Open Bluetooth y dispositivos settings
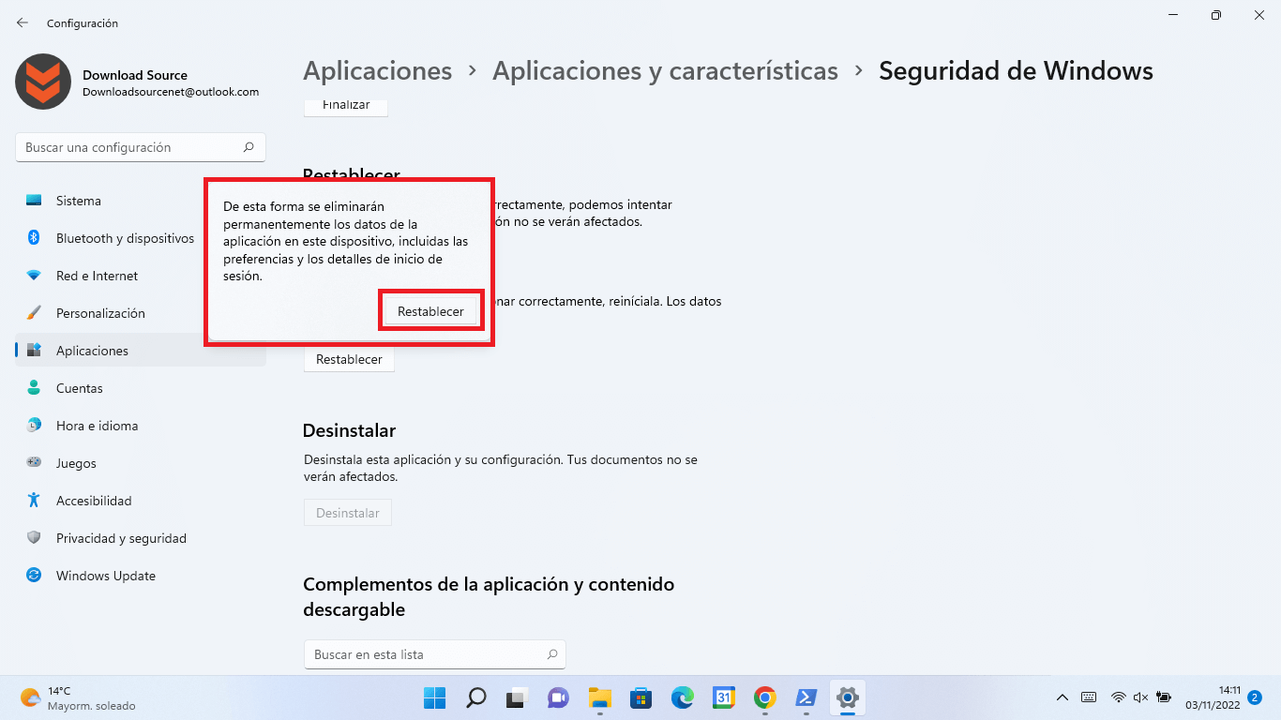The image size is (1281, 720). (141, 238)
